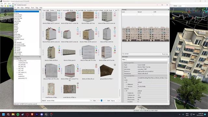The image size is (208, 117).
Task: Select 'block of flats old 04 corner at' thumbnail
Action: pyautogui.click(x=88, y=34)
